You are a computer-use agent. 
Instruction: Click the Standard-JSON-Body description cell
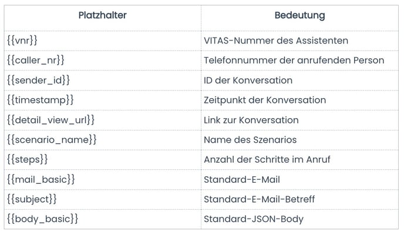click(254, 219)
